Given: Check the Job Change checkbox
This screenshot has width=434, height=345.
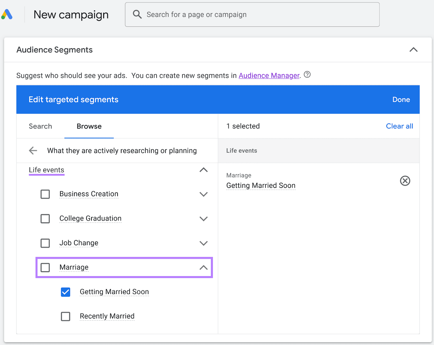Looking at the screenshot, I should click(45, 243).
